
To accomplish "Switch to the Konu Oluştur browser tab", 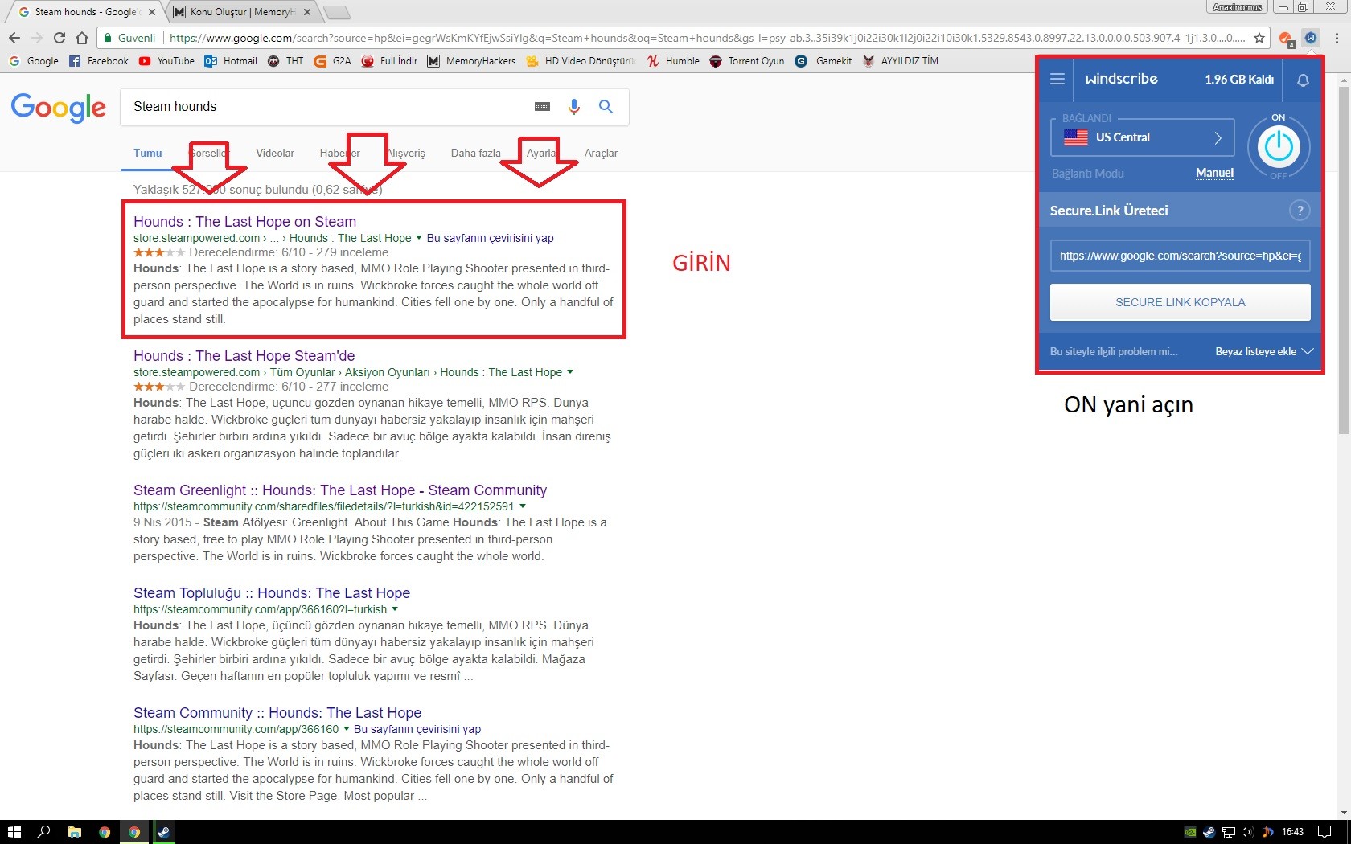I will click(x=241, y=12).
